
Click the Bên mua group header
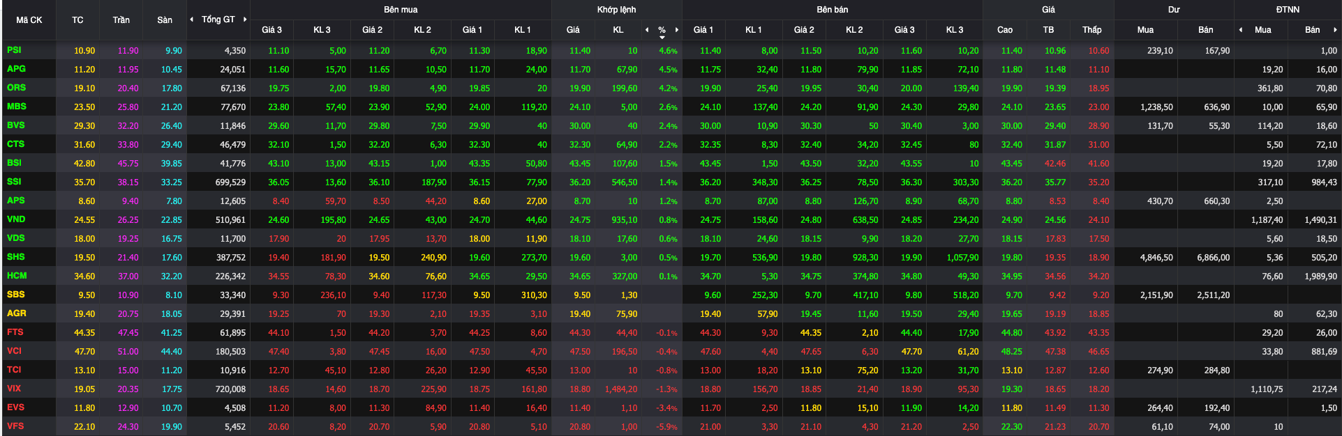point(401,10)
